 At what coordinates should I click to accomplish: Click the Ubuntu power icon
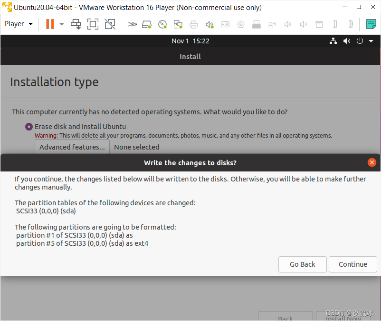coord(360,41)
